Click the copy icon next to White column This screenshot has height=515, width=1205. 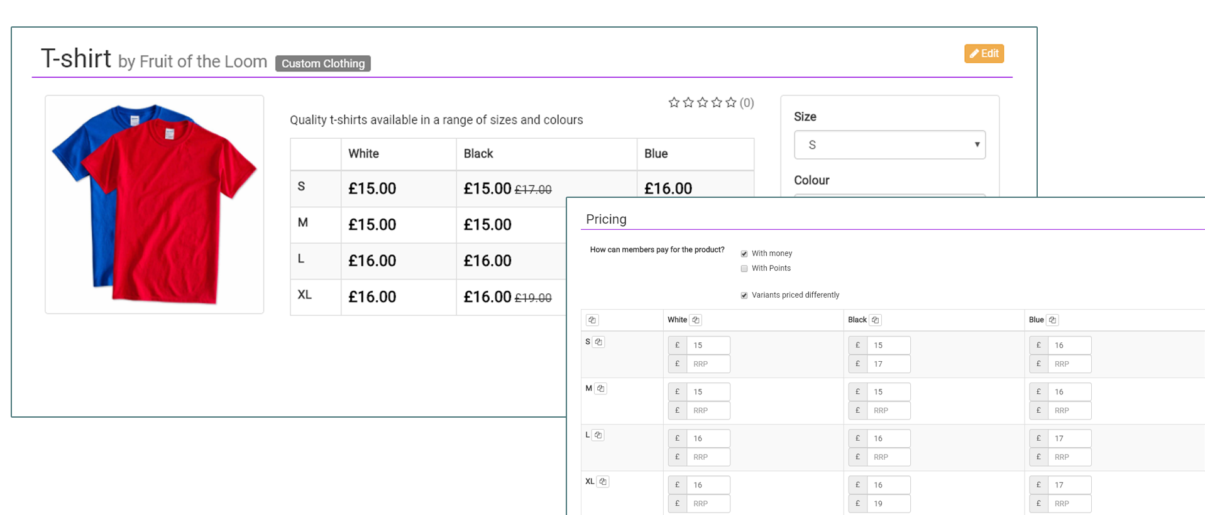click(695, 320)
